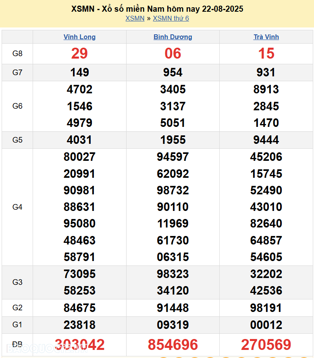The image size is (314, 358).
Task: Click Bình Dương G2 number 91448
Action: pos(173,308)
